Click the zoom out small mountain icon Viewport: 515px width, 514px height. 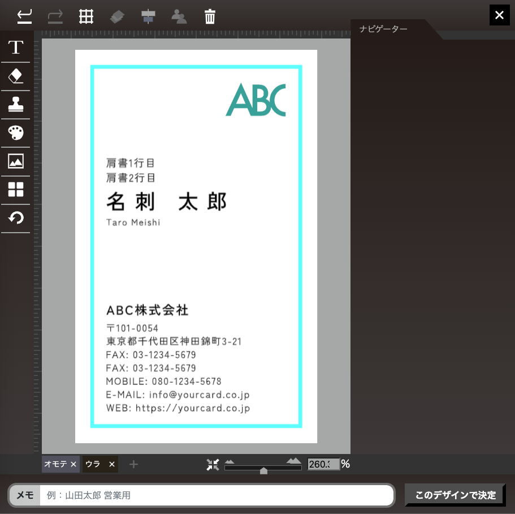(230, 461)
